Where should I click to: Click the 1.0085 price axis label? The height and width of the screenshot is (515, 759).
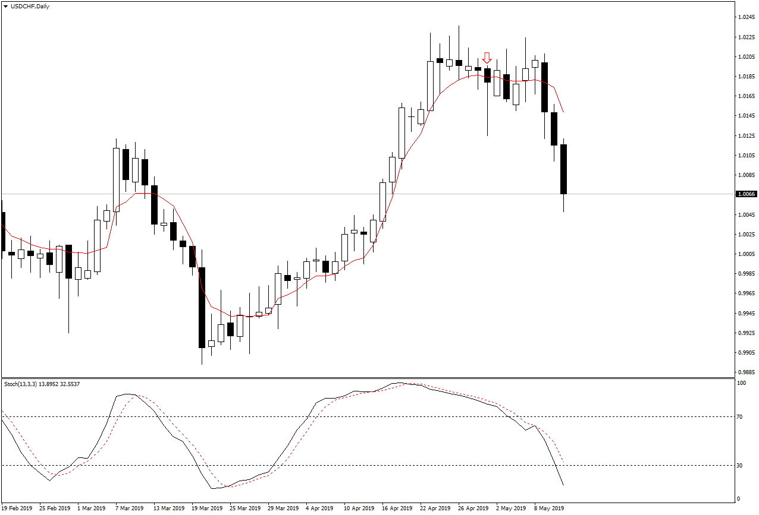[747, 175]
